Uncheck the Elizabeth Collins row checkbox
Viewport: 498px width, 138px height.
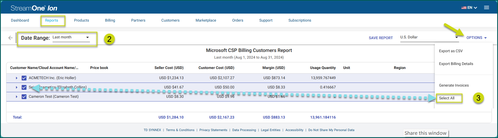(24, 87)
